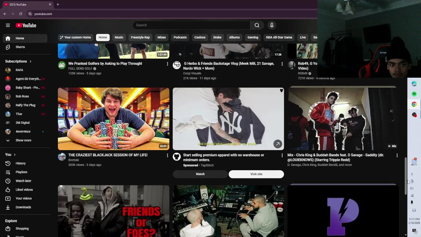The width and height of the screenshot is (421, 237).
Task: Open Shopping under Explore
Action: click(x=25, y=228)
